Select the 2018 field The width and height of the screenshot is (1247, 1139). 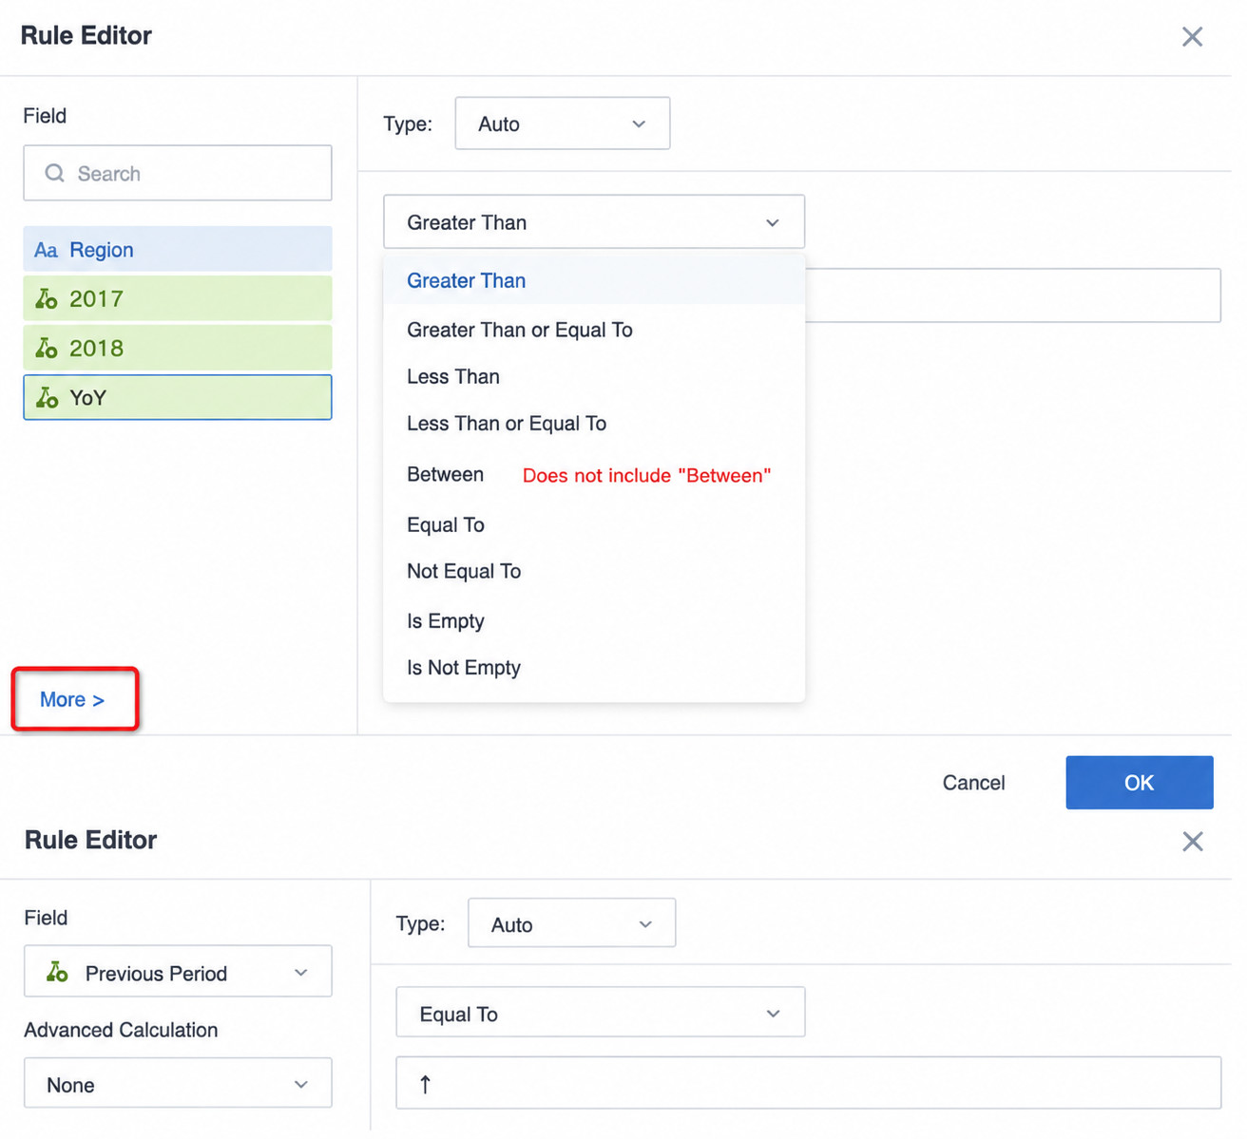pos(178,348)
